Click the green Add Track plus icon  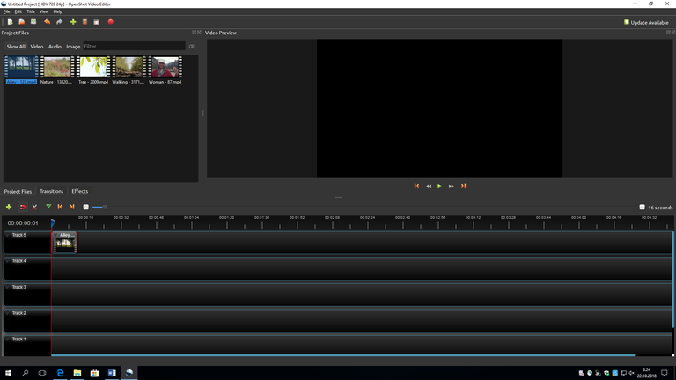click(x=9, y=207)
